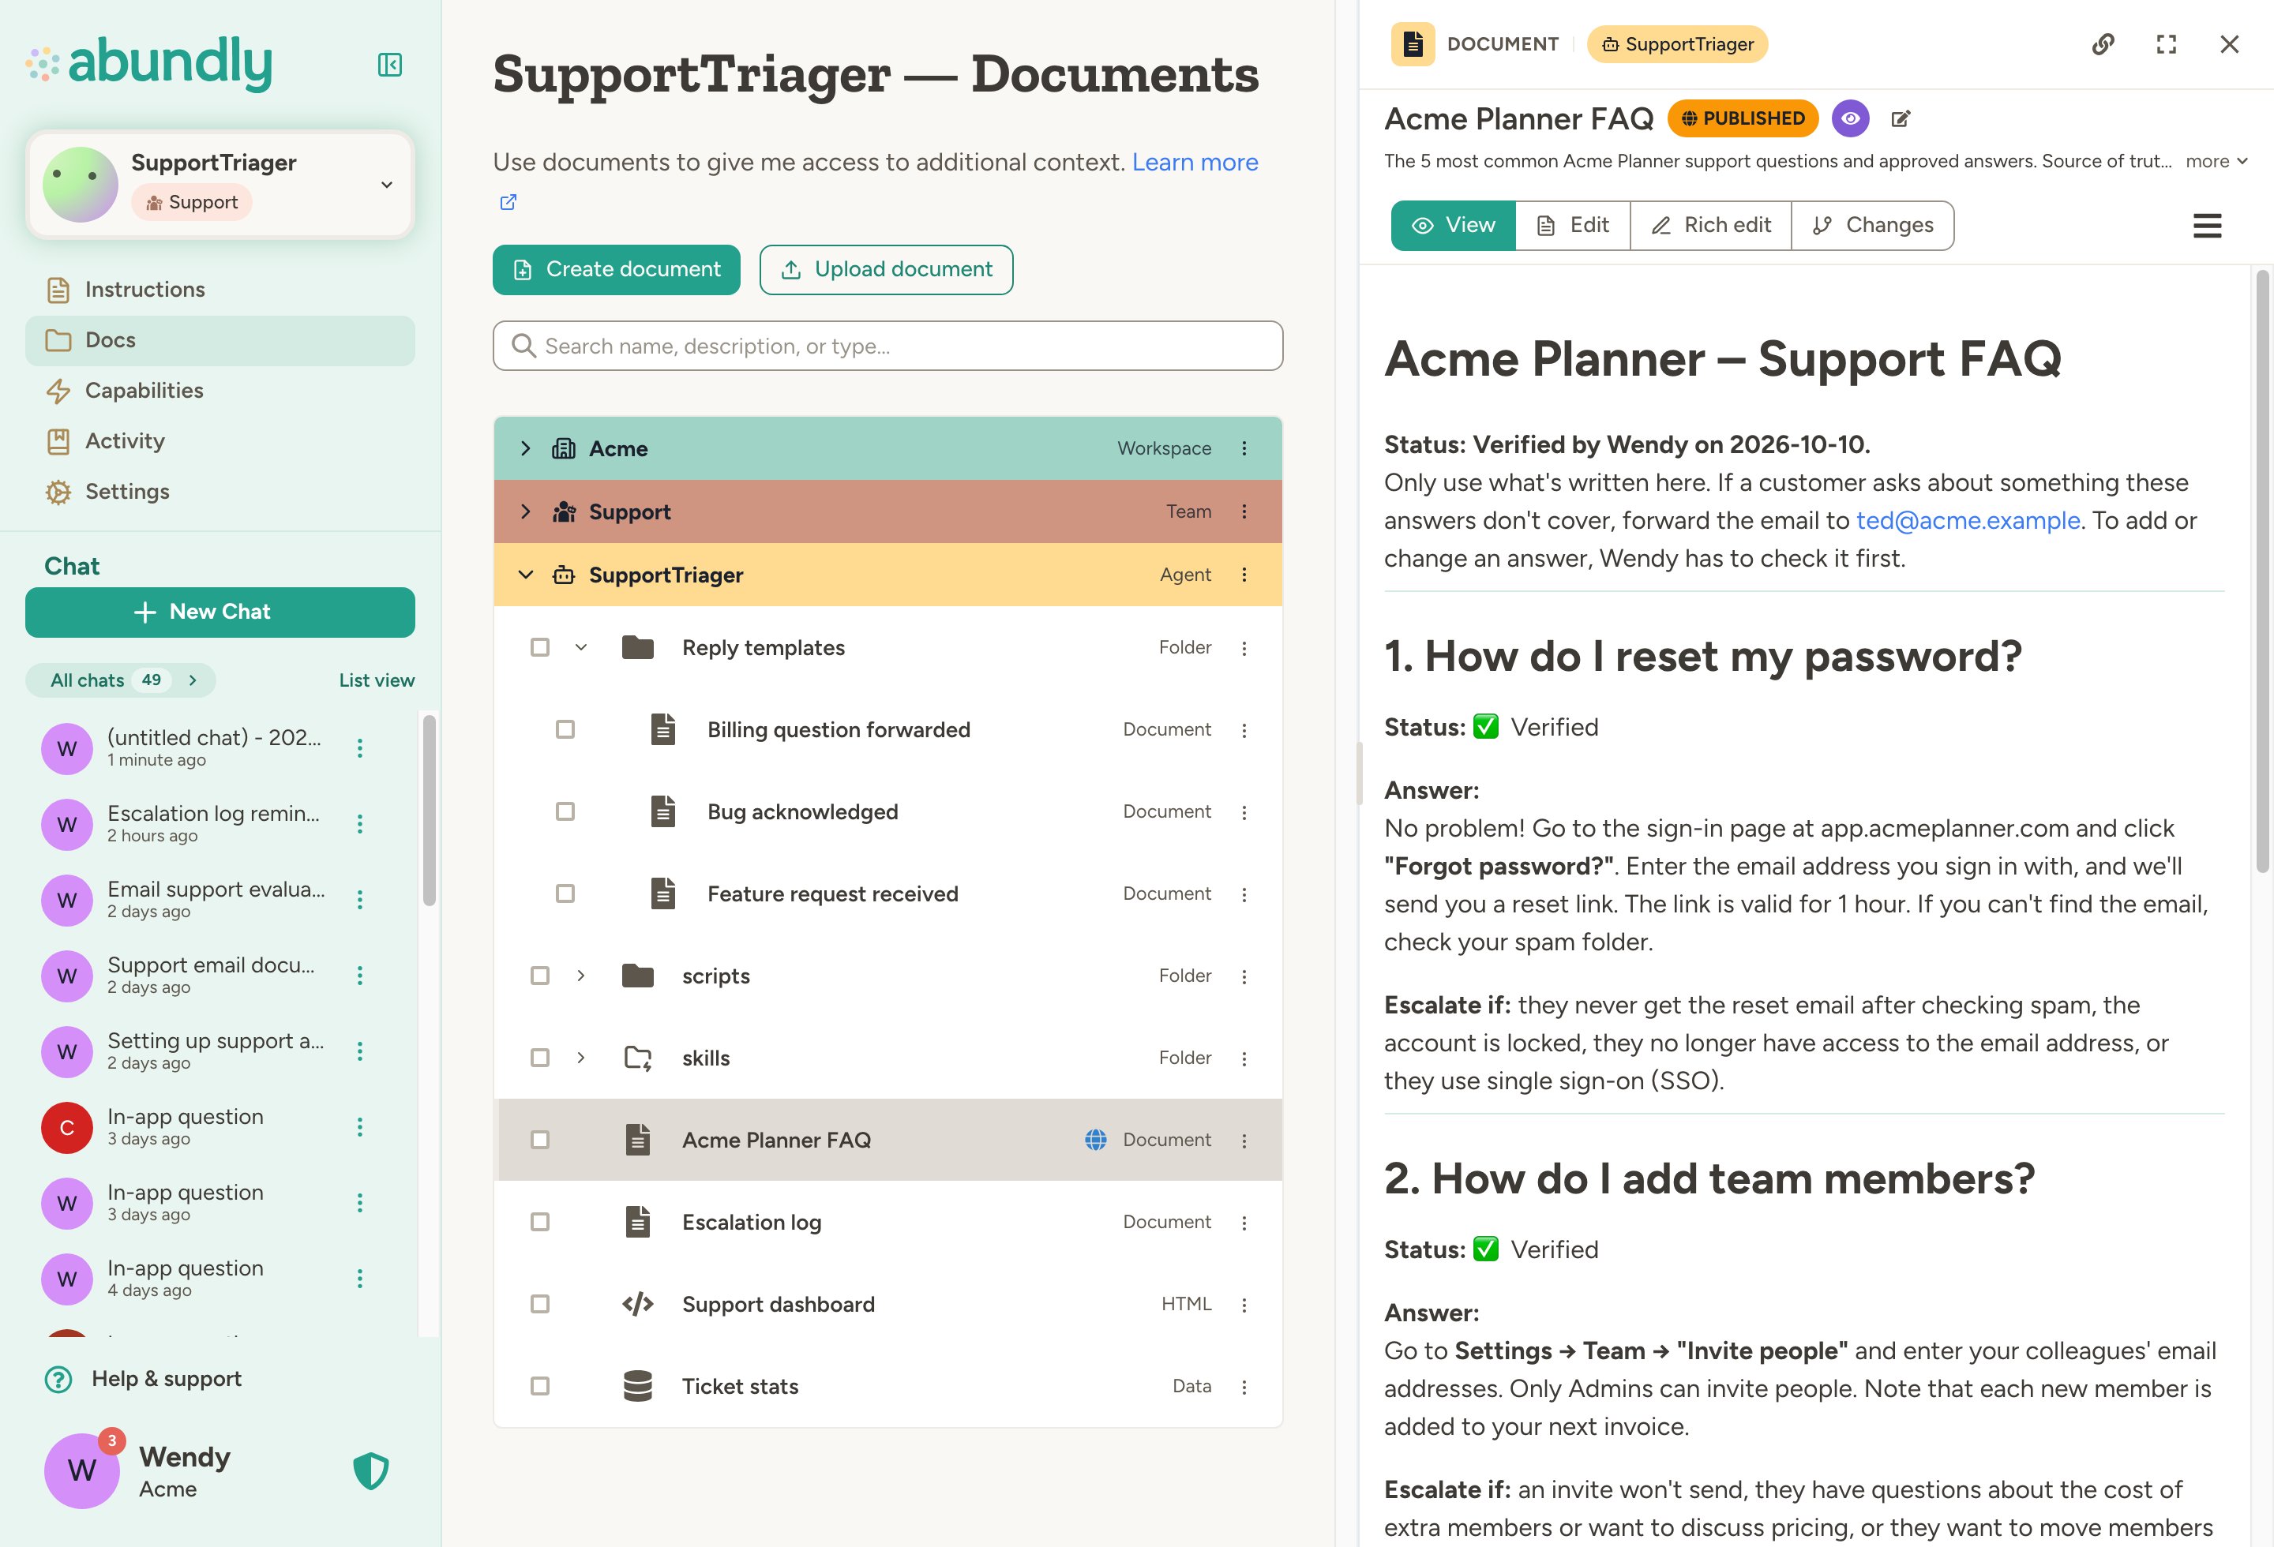Open the three-dot menu for the Ticket stats row
Screen dimensions: 2274x1547
(1244, 1387)
